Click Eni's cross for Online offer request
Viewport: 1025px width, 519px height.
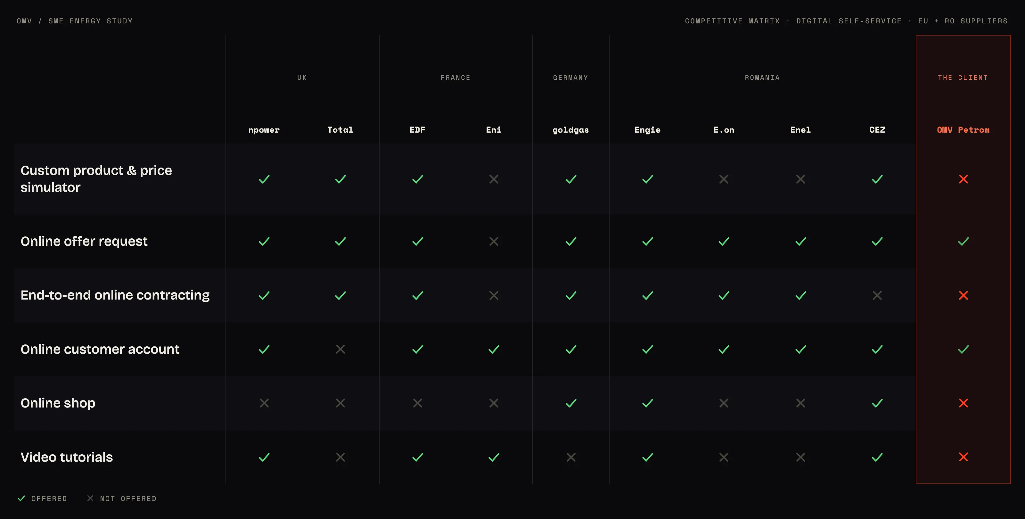494,241
